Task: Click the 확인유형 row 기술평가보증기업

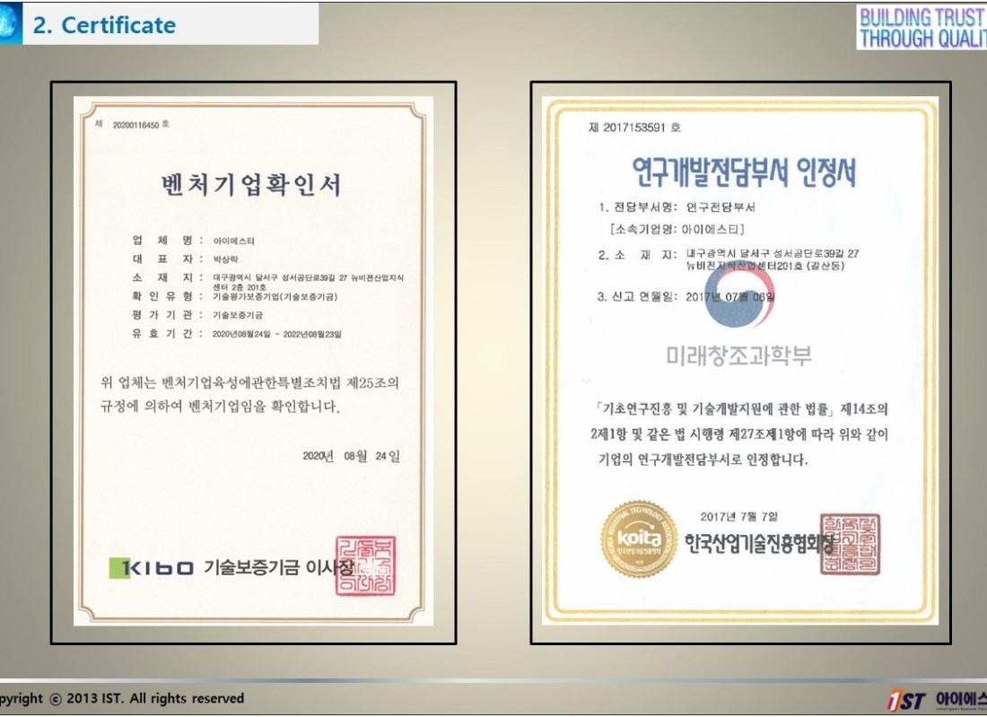Action: coord(234,296)
